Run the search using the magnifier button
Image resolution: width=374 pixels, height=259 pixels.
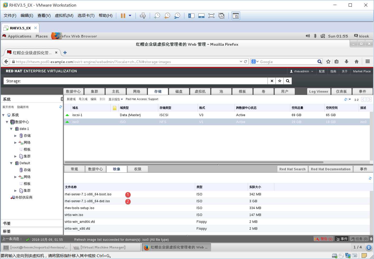pos(288,81)
